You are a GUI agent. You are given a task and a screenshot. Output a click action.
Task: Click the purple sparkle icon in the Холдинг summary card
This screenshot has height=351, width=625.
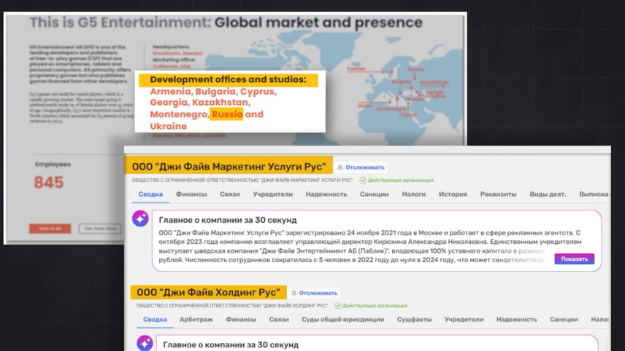tap(145, 343)
